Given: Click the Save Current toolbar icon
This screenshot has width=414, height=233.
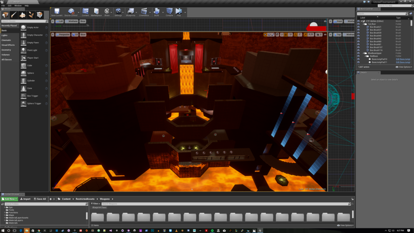Looking at the screenshot, I should (x=57, y=12).
